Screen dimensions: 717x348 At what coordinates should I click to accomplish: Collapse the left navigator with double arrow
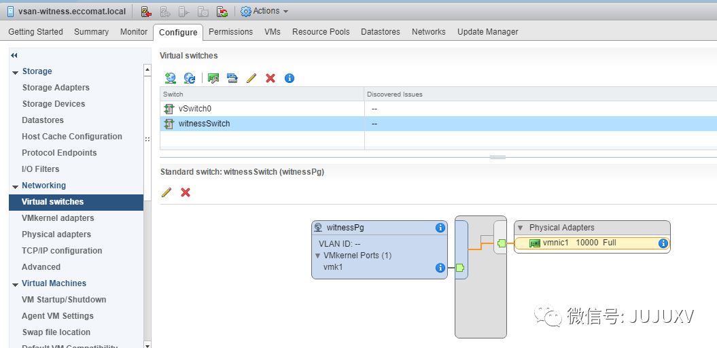[x=14, y=55]
